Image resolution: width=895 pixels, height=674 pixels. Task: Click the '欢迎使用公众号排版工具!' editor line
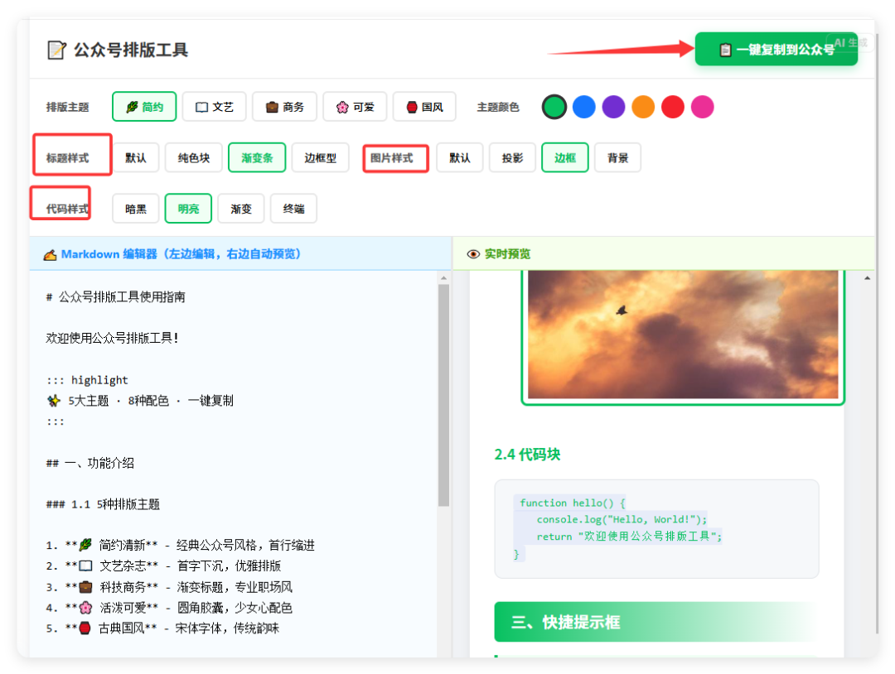pos(113,338)
